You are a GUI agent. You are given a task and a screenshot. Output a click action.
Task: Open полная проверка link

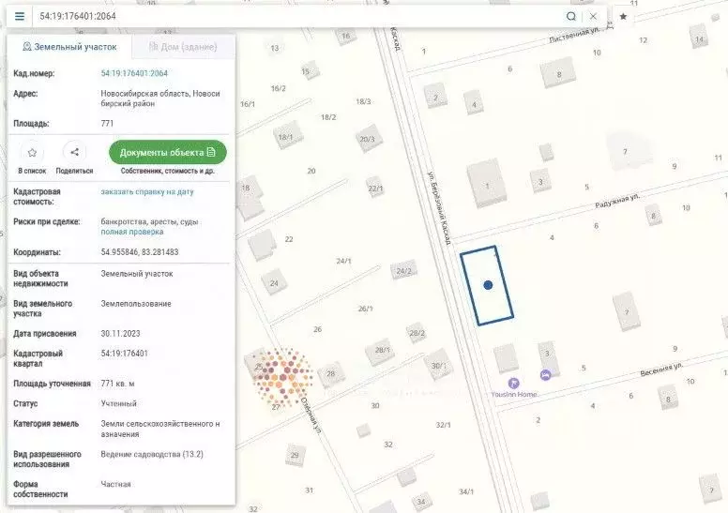(x=132, y=232)
